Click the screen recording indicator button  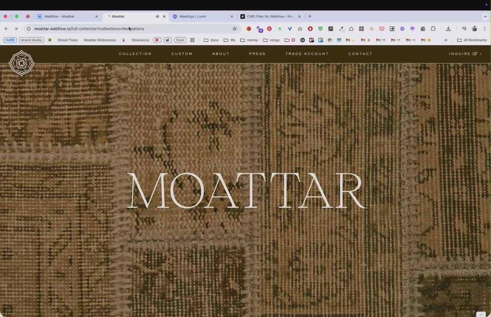pos(28,16)
